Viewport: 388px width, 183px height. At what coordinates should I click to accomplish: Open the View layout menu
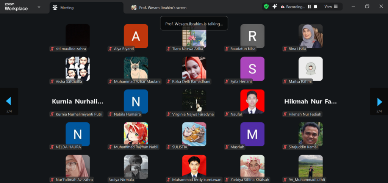330,6
